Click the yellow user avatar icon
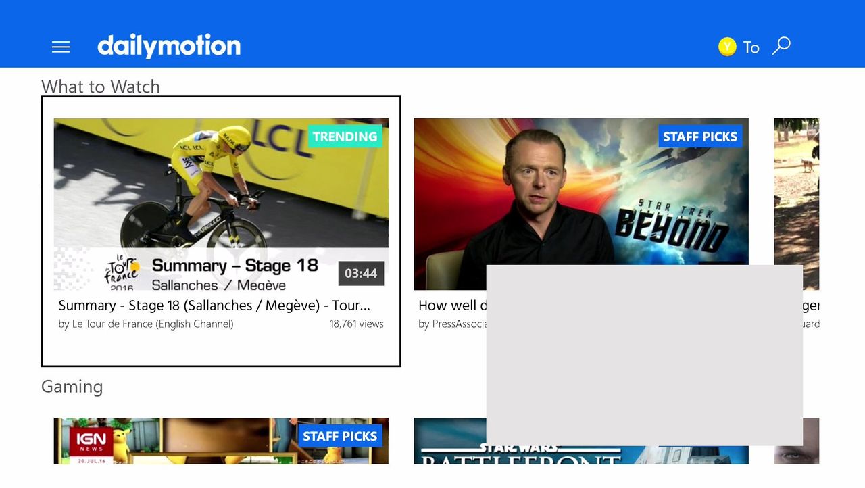This screenshot has width=865, height=488. point(727,47)
